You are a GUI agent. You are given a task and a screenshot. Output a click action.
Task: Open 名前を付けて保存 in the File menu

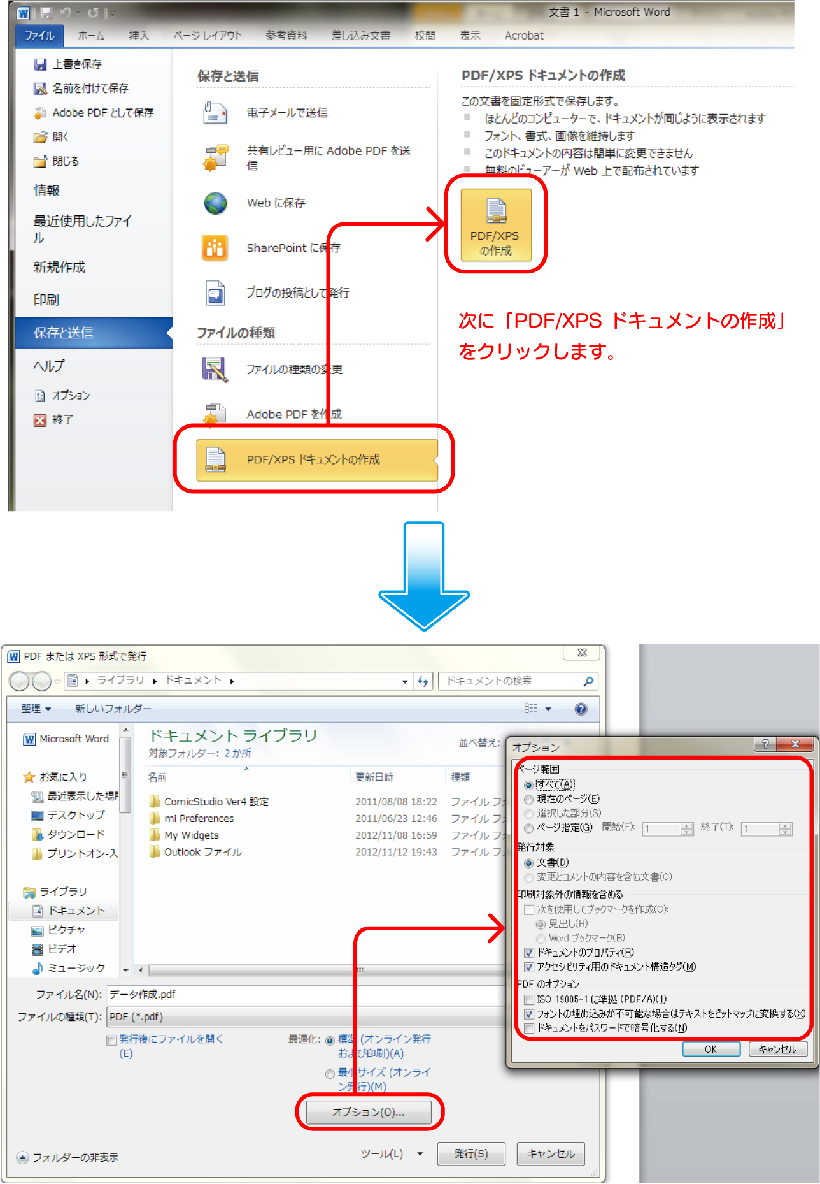[81, 89]
